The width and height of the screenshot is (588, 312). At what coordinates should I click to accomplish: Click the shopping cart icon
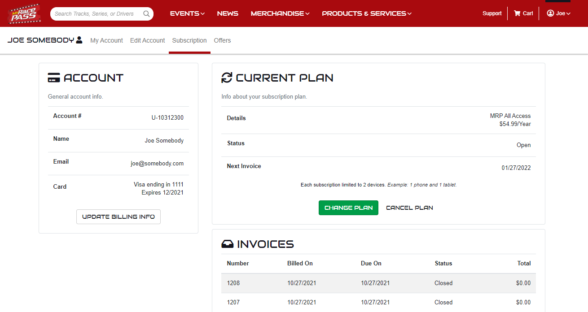click(517, 13)
